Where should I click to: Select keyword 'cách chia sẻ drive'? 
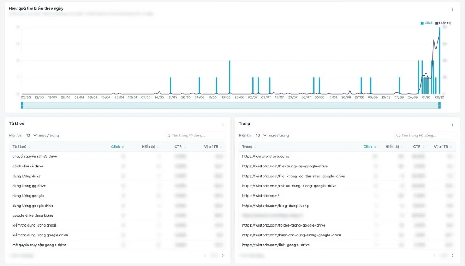pyautogui.click(x=28, y=166)
